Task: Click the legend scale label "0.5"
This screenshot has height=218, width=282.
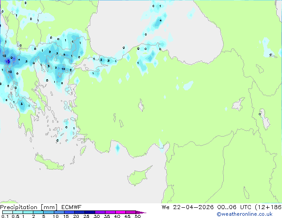Action: point(16,216)
